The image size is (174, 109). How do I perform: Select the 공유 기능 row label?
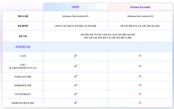coord(23,36)
